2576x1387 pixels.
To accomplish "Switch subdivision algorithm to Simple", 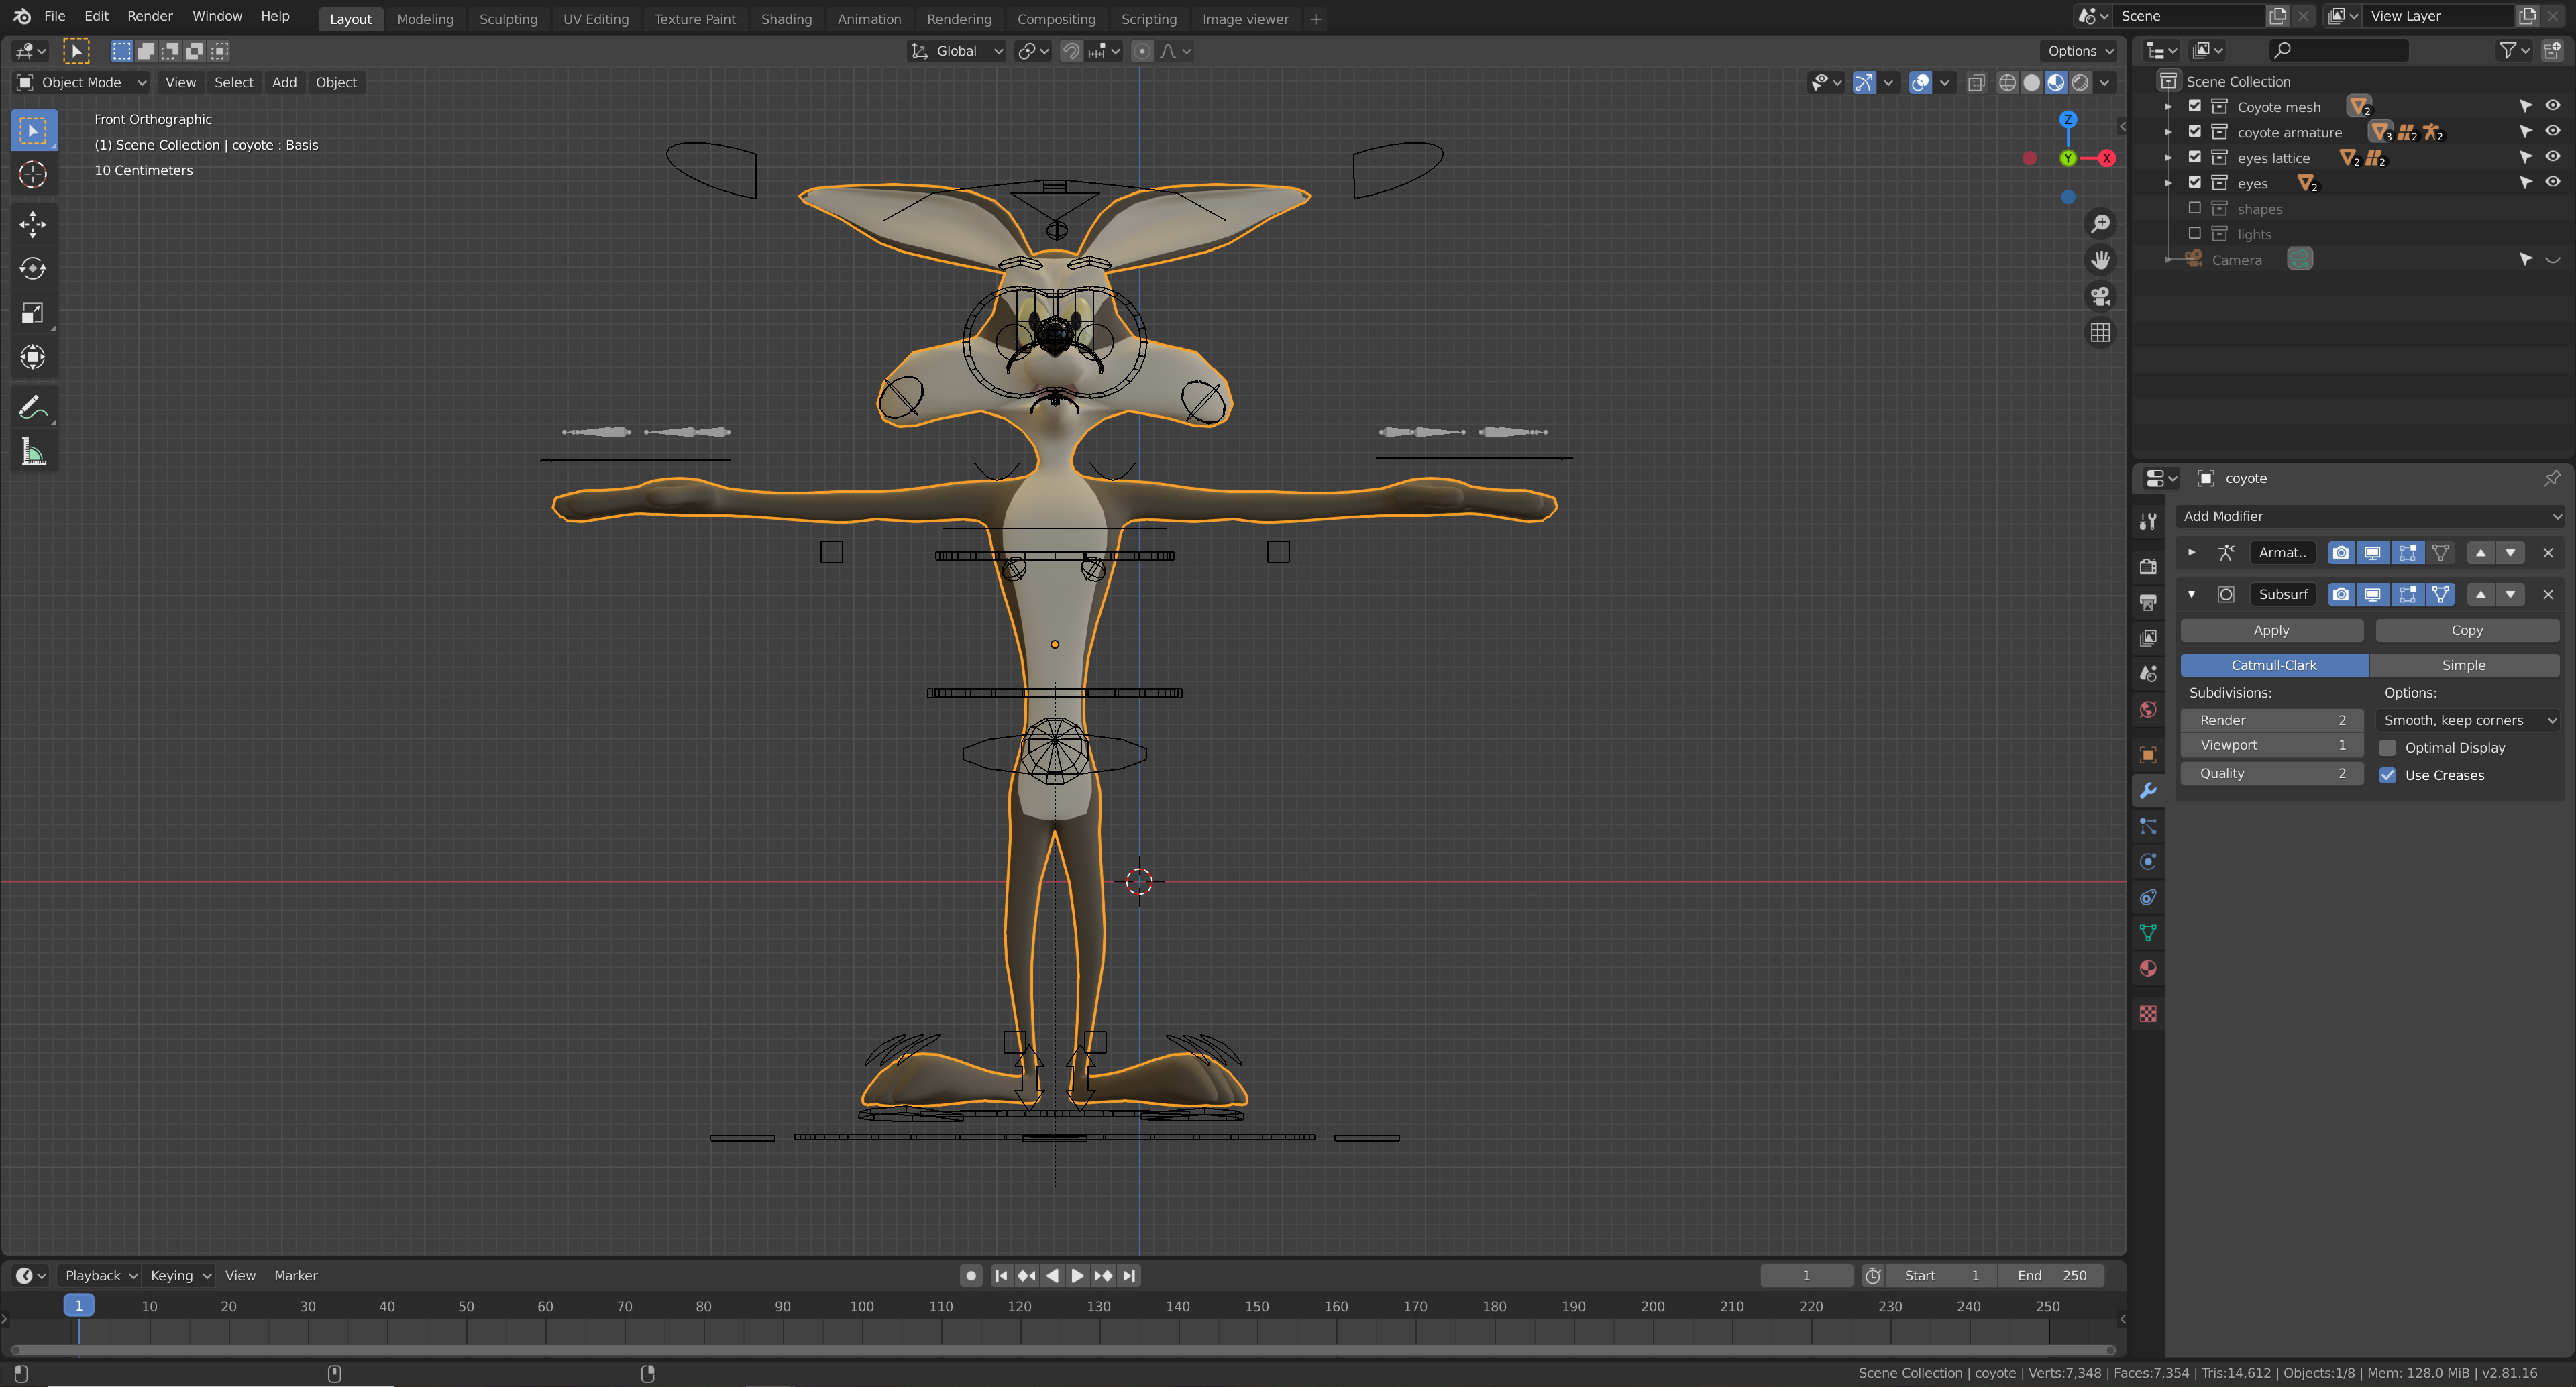I will pos(2464,664).
